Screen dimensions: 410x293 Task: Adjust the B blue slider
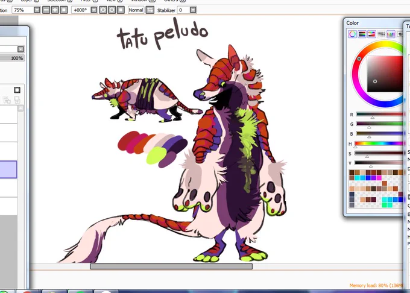(x=379, y=134)
